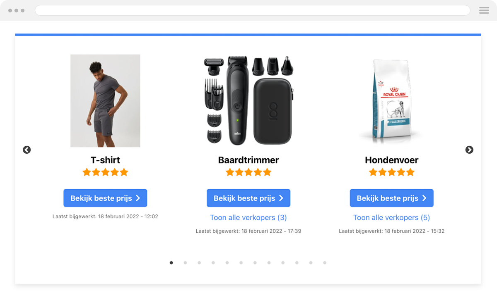Expand the Baardtrimmer sellers list
Image resolution: width=497 pixels, height=300 pixels.
248,217
